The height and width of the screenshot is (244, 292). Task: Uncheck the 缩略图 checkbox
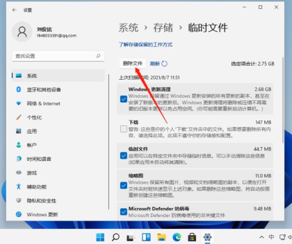[123, 185]
